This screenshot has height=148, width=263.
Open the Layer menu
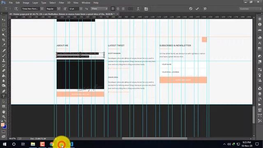point(35,3)
